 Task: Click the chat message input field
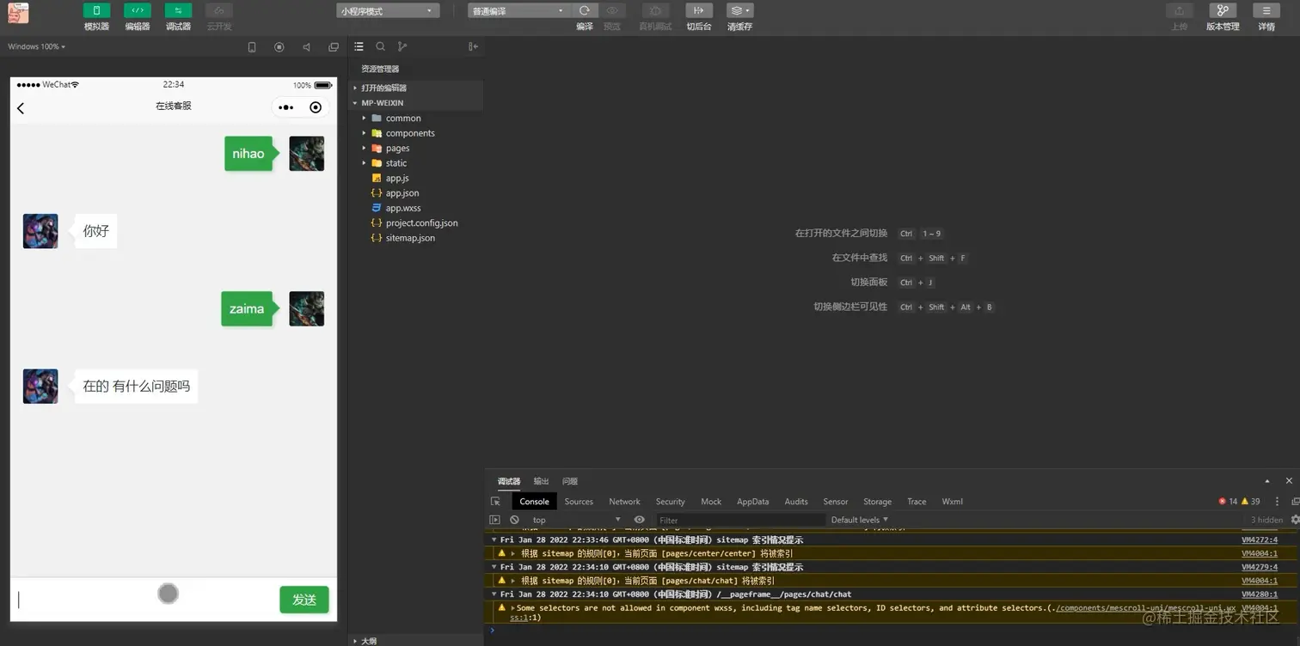coord(144,600)
